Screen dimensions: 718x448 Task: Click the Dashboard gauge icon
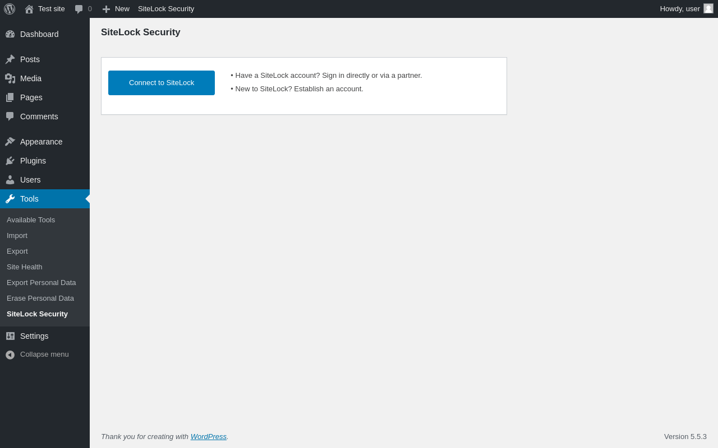point(10,34)
